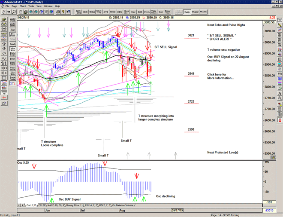Viewport: 283px width, 217px height.
Task: Open the Chart menu
Action: [23, 6]
